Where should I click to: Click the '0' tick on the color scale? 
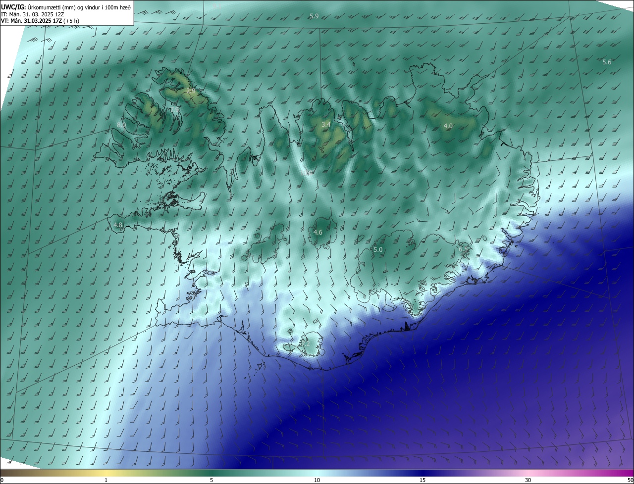point(1,480)
